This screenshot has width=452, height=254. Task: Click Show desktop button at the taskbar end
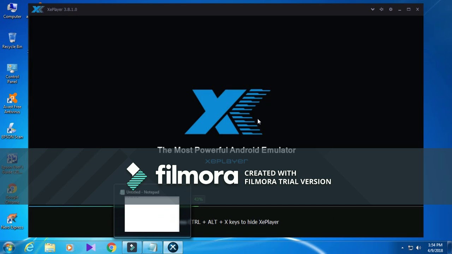[x=449, y=248]
